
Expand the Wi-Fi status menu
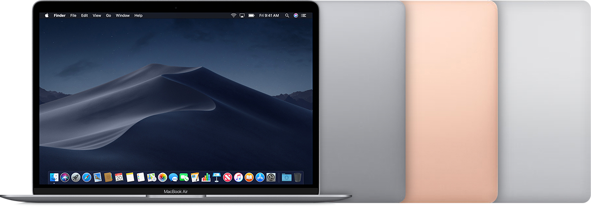233,15
